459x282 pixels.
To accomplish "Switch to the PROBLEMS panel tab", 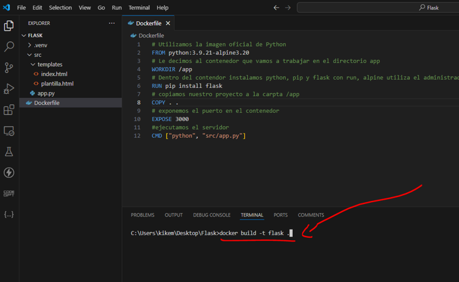I will pyautogui.click(x=143, y=215).
